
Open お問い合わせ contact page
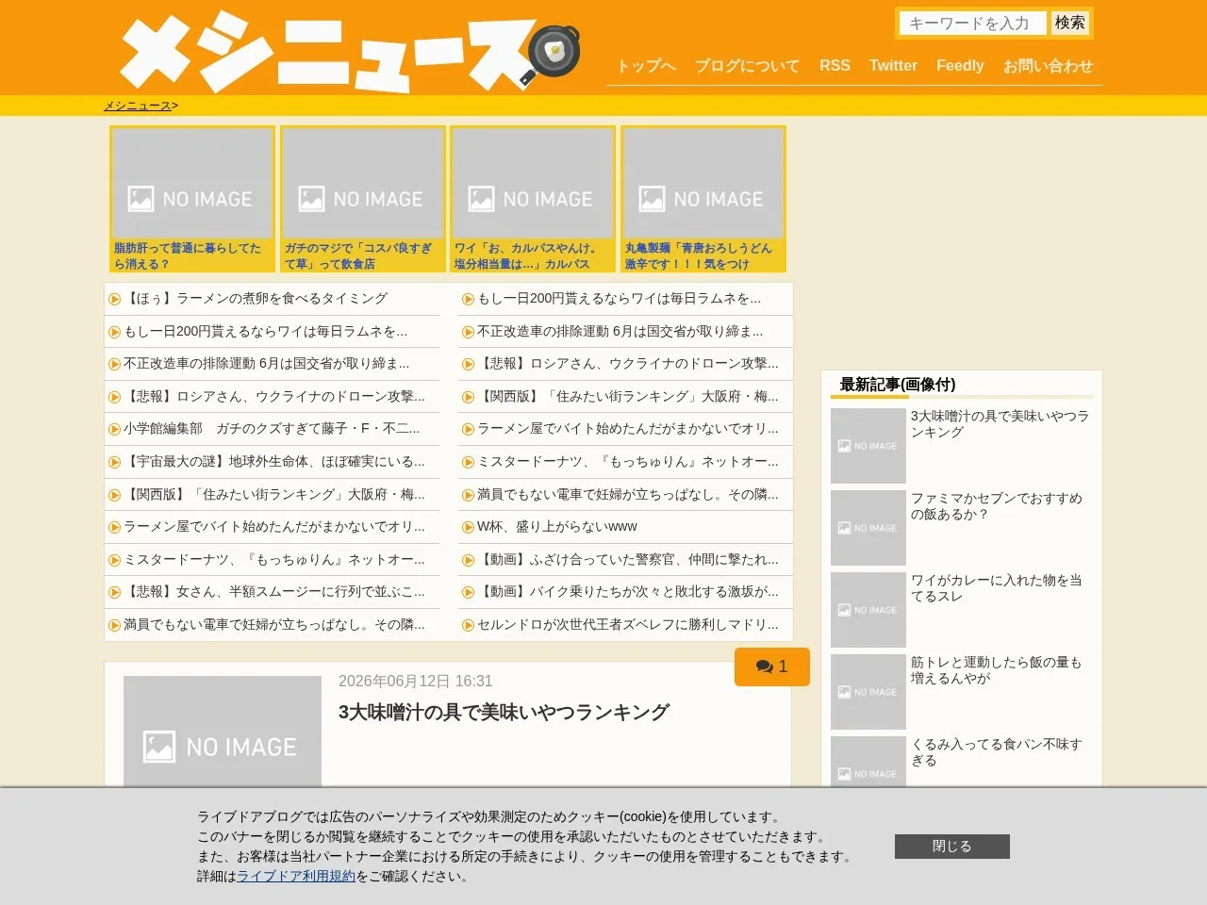(x=1048, y=66)
